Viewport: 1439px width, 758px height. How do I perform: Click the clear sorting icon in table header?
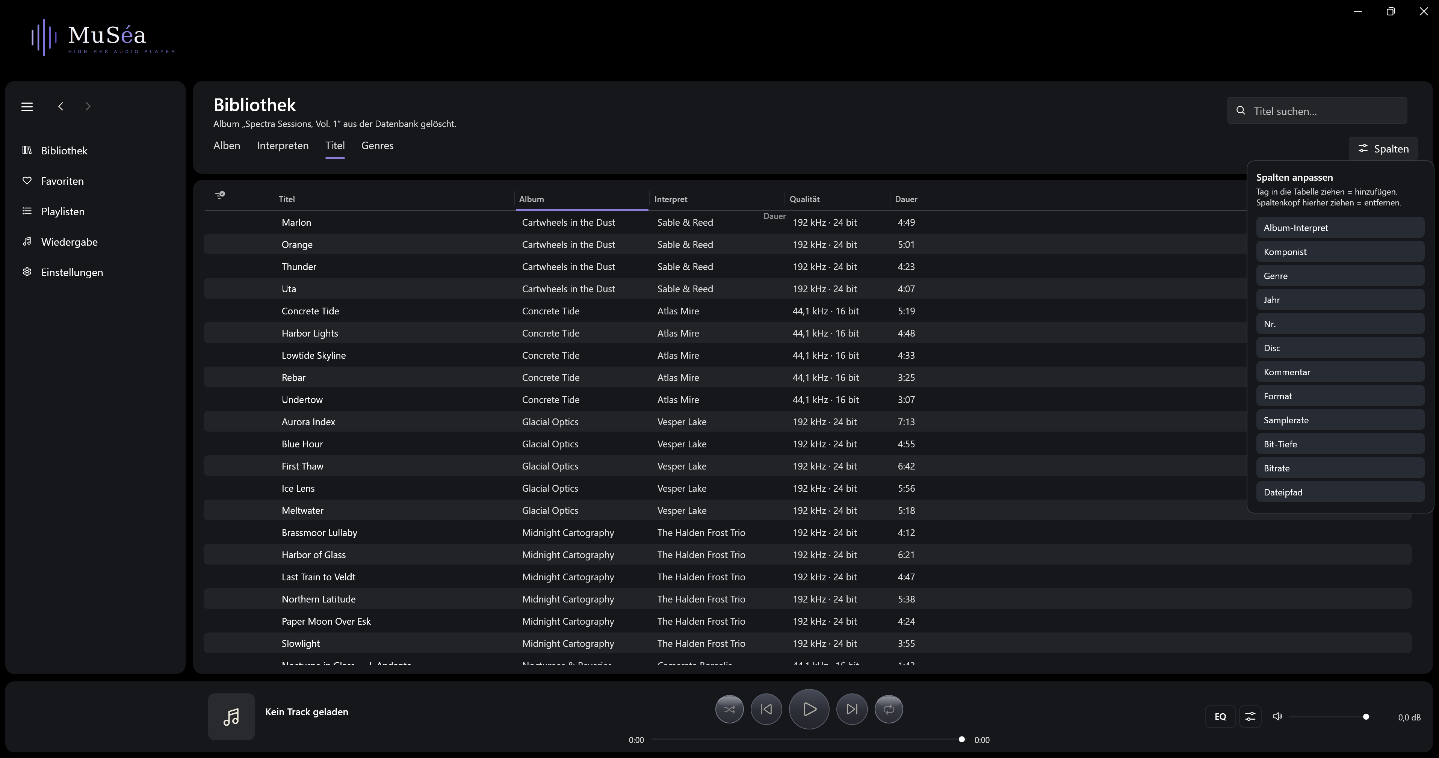[x=220, y=195]
